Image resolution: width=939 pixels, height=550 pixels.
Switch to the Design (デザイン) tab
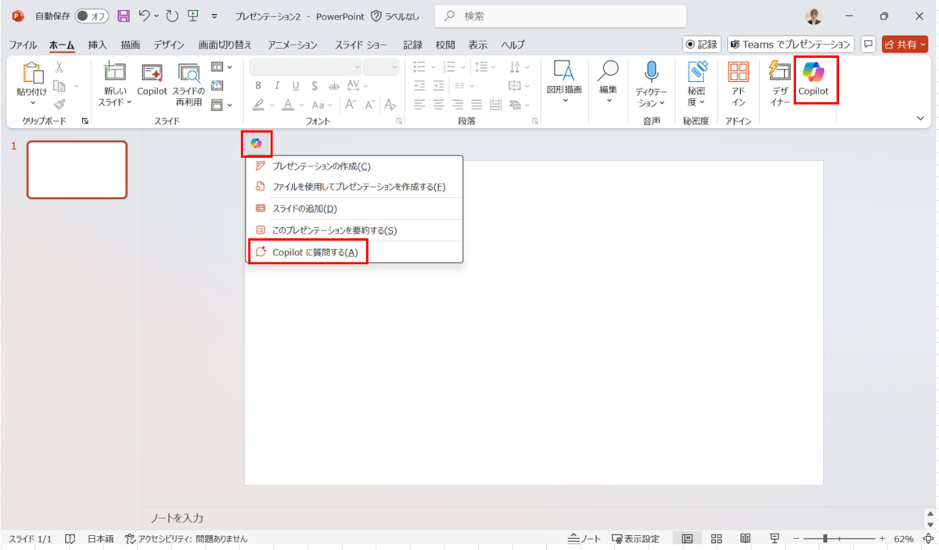click(x=168, y=45)
